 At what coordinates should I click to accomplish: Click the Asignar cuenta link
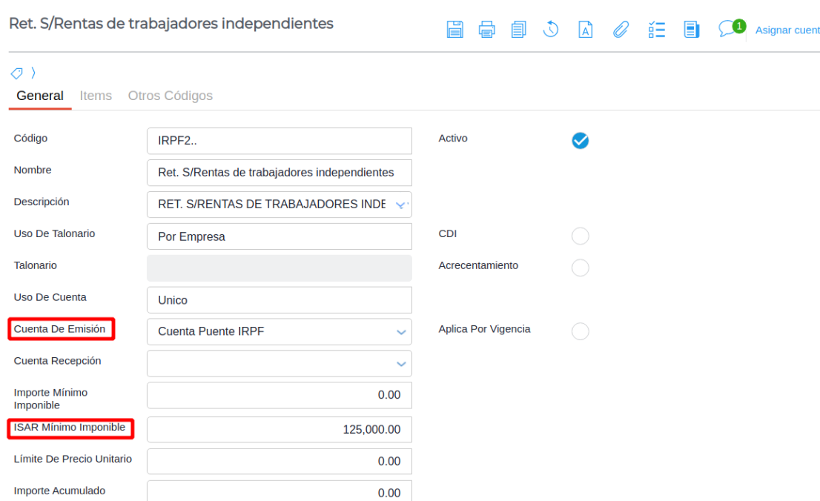click(x=787, y=30)
